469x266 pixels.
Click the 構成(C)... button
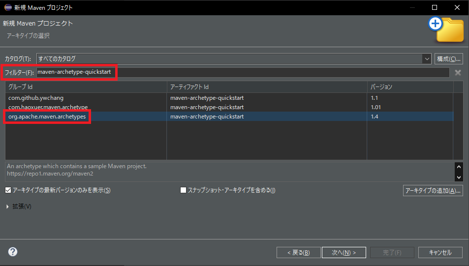(x=449, y=59)
